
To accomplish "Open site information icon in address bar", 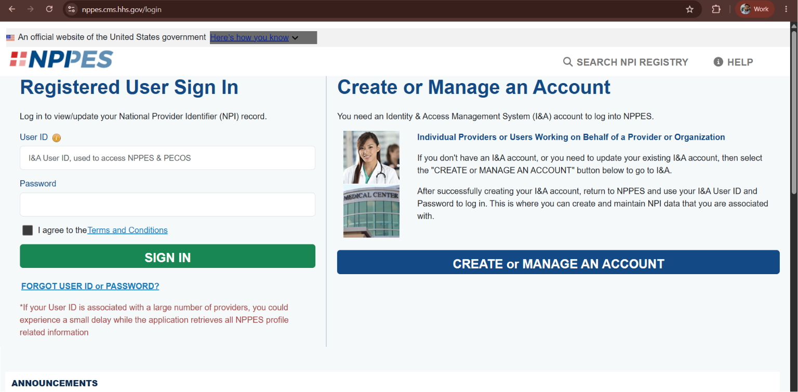I will [72, 9].
